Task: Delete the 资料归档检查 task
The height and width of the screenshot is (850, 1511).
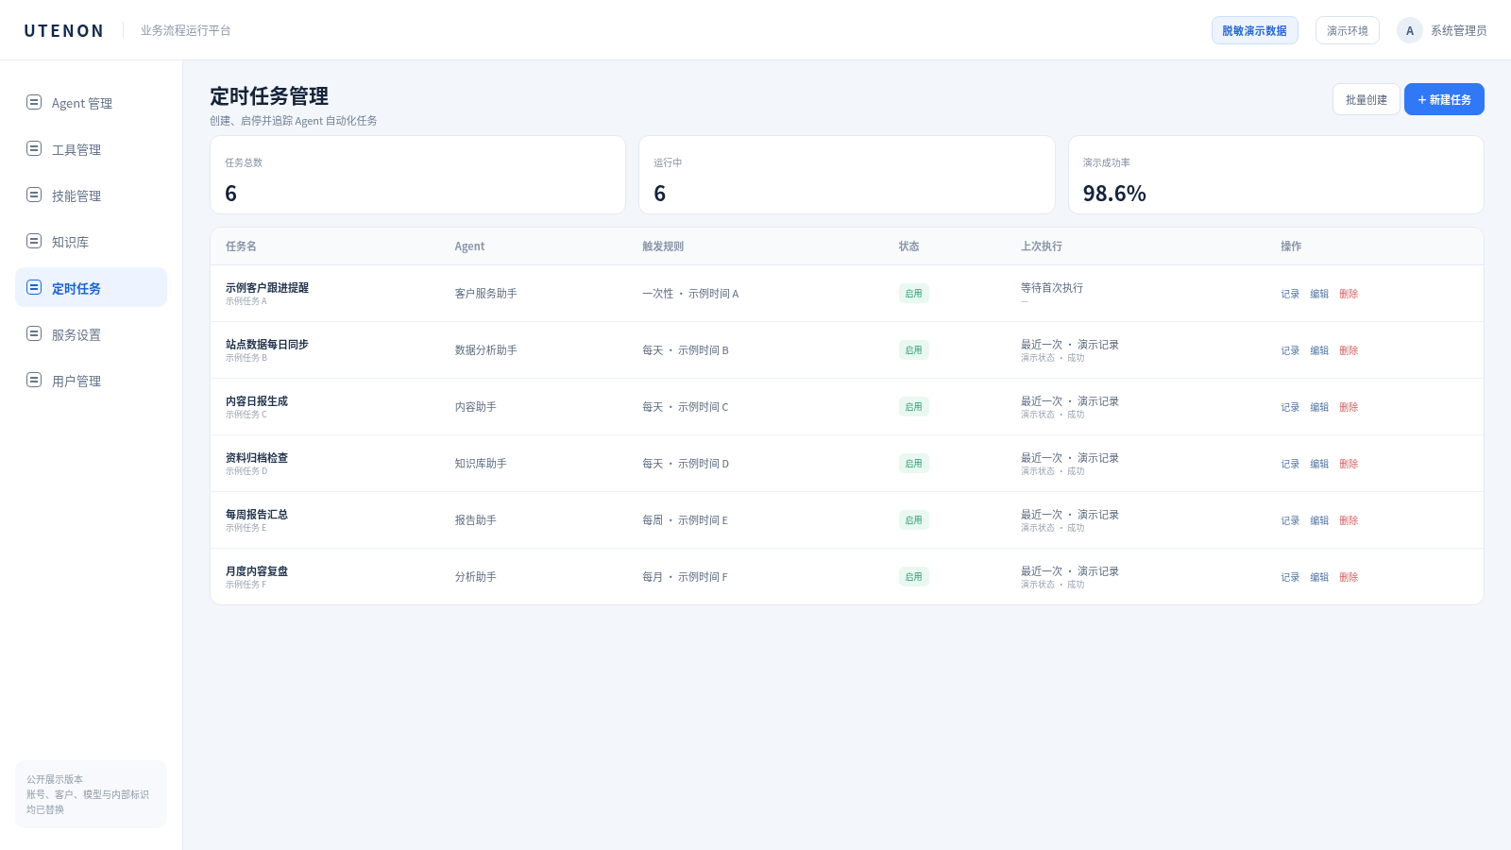Action: point(1349,464)
